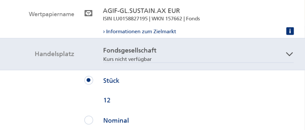Screen dimensions: 305x130
Task: Click the quantity field showing 12
Action: 107,100
